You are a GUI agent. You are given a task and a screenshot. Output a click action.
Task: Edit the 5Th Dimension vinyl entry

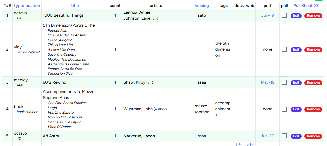[296, 50]
